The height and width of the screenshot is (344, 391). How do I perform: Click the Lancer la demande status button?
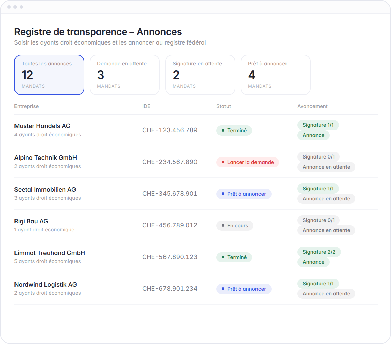[x=248, y=162]
